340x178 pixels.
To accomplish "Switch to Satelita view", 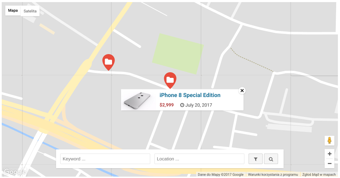I will [x=30, y=11].
